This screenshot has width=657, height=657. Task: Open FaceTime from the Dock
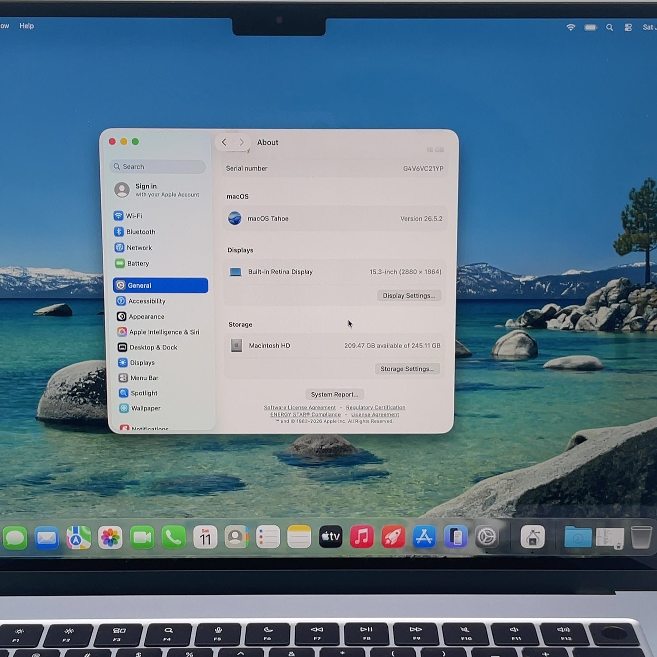pos(142,537)
